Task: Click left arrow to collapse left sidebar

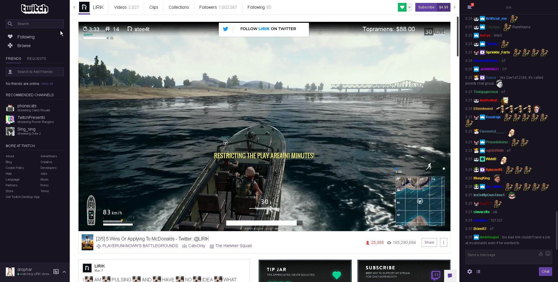Action: point(74,7)
